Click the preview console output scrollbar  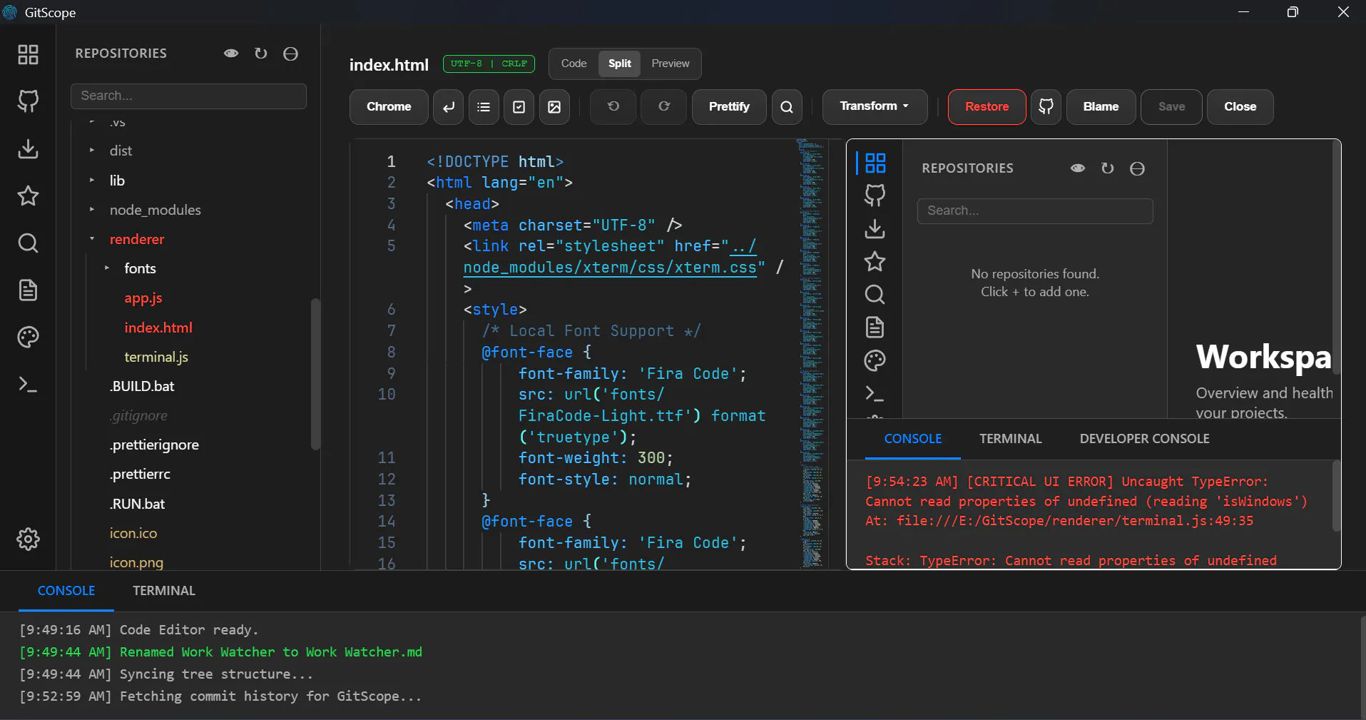[1337, 496]
